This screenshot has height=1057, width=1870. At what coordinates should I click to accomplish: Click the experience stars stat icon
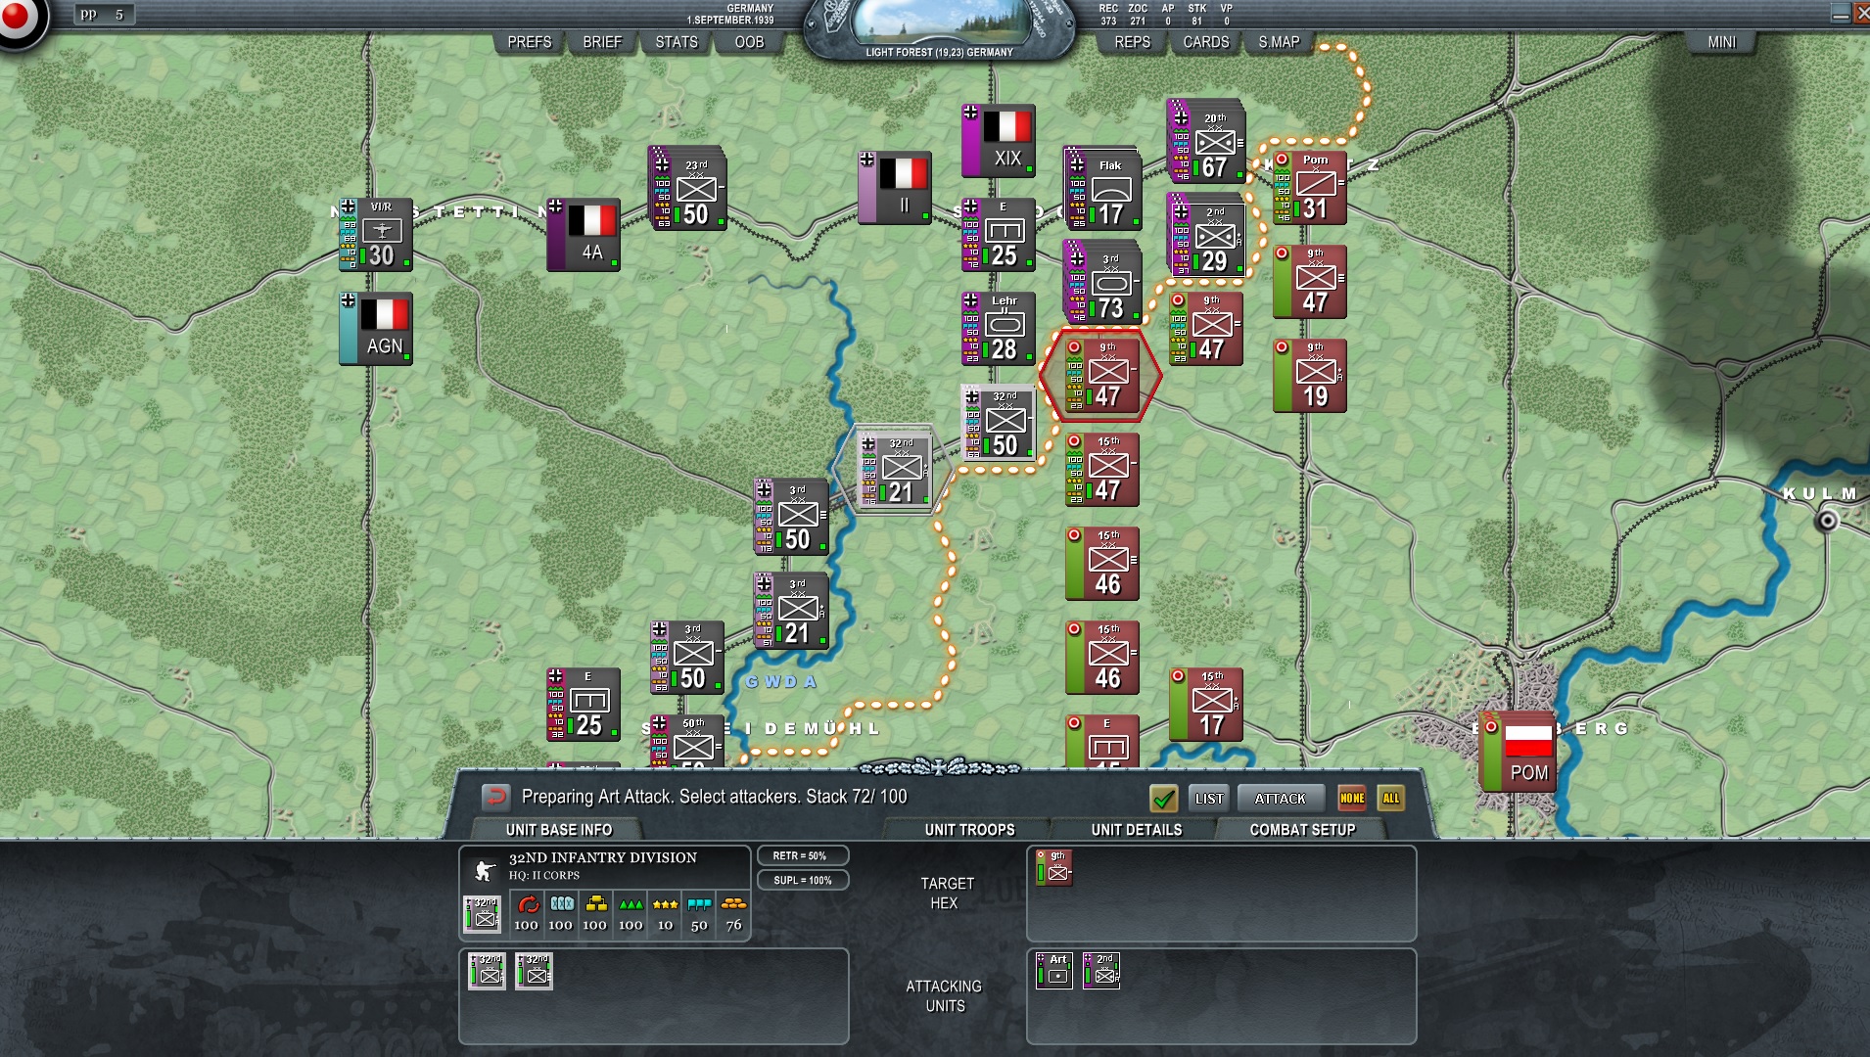[x=666, y=905]
